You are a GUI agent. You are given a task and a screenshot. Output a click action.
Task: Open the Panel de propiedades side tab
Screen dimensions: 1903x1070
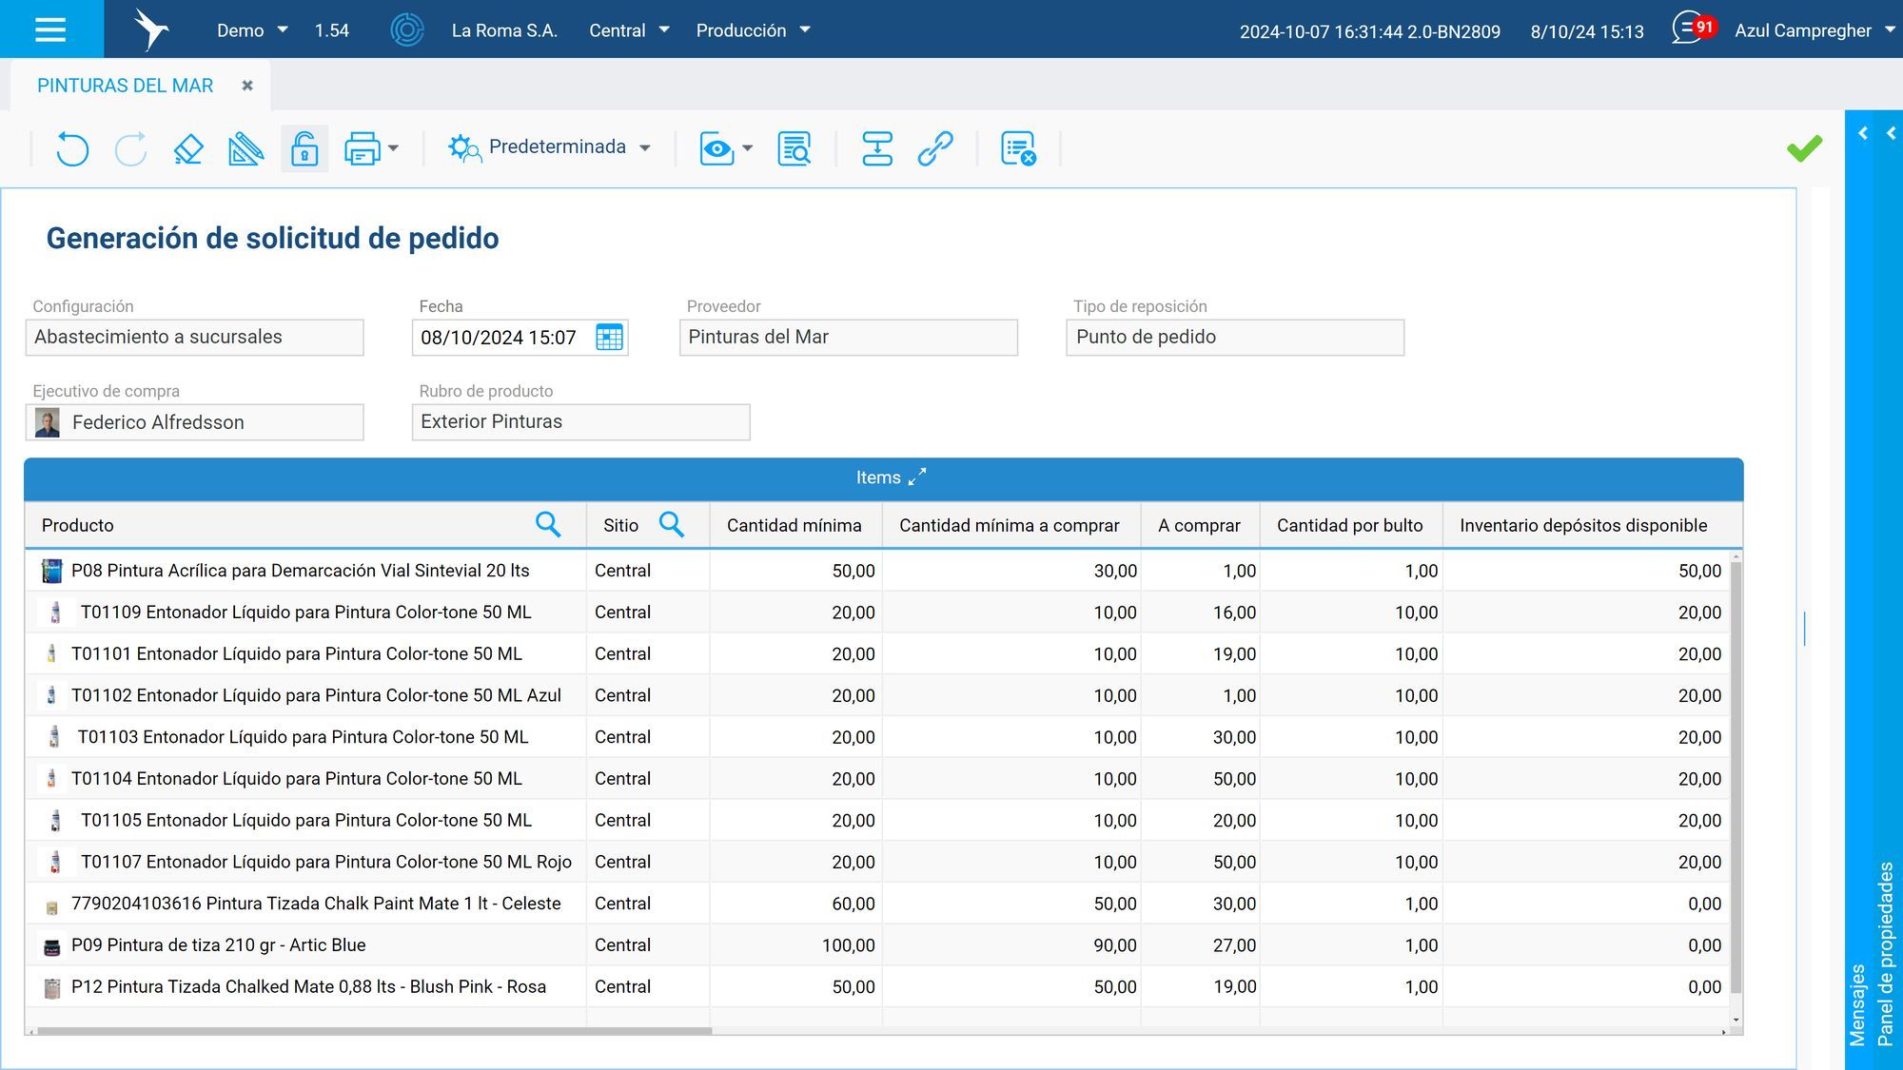[1886, 954]
